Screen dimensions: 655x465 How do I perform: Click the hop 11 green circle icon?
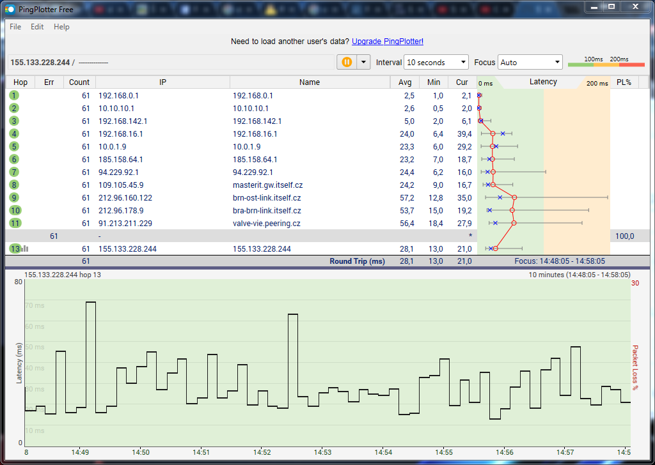coord(15,223)
